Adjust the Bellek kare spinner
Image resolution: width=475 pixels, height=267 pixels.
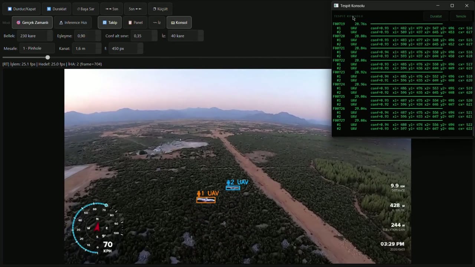pos(35,36)
